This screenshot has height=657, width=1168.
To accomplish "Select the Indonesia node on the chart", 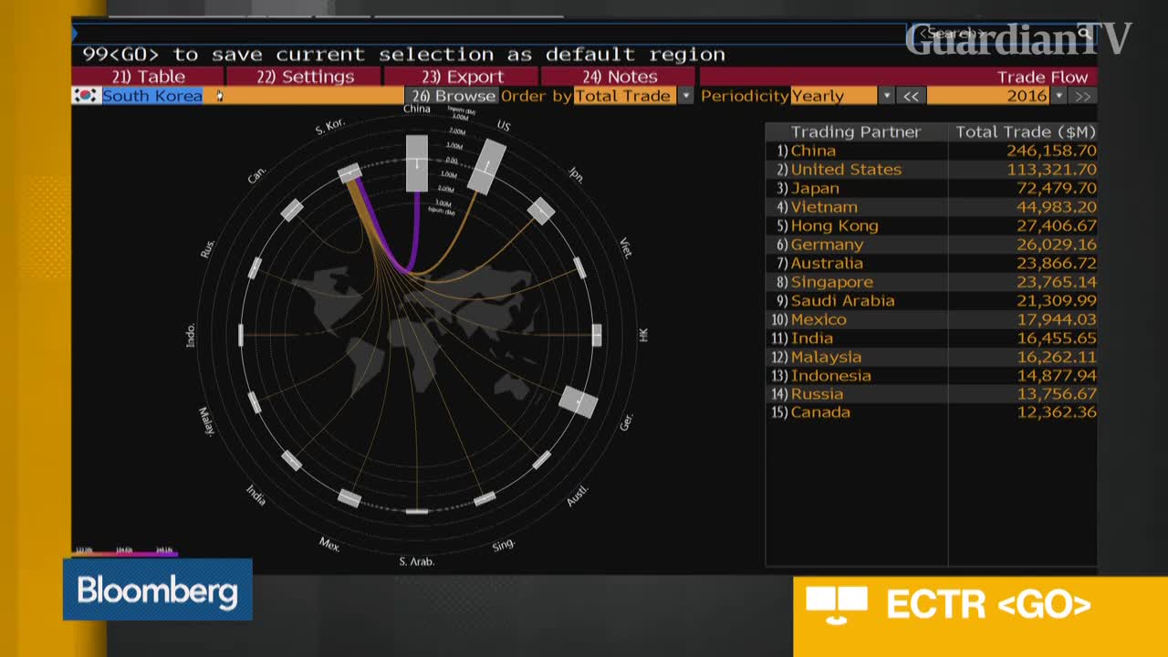I will click(x=241, y=335).
